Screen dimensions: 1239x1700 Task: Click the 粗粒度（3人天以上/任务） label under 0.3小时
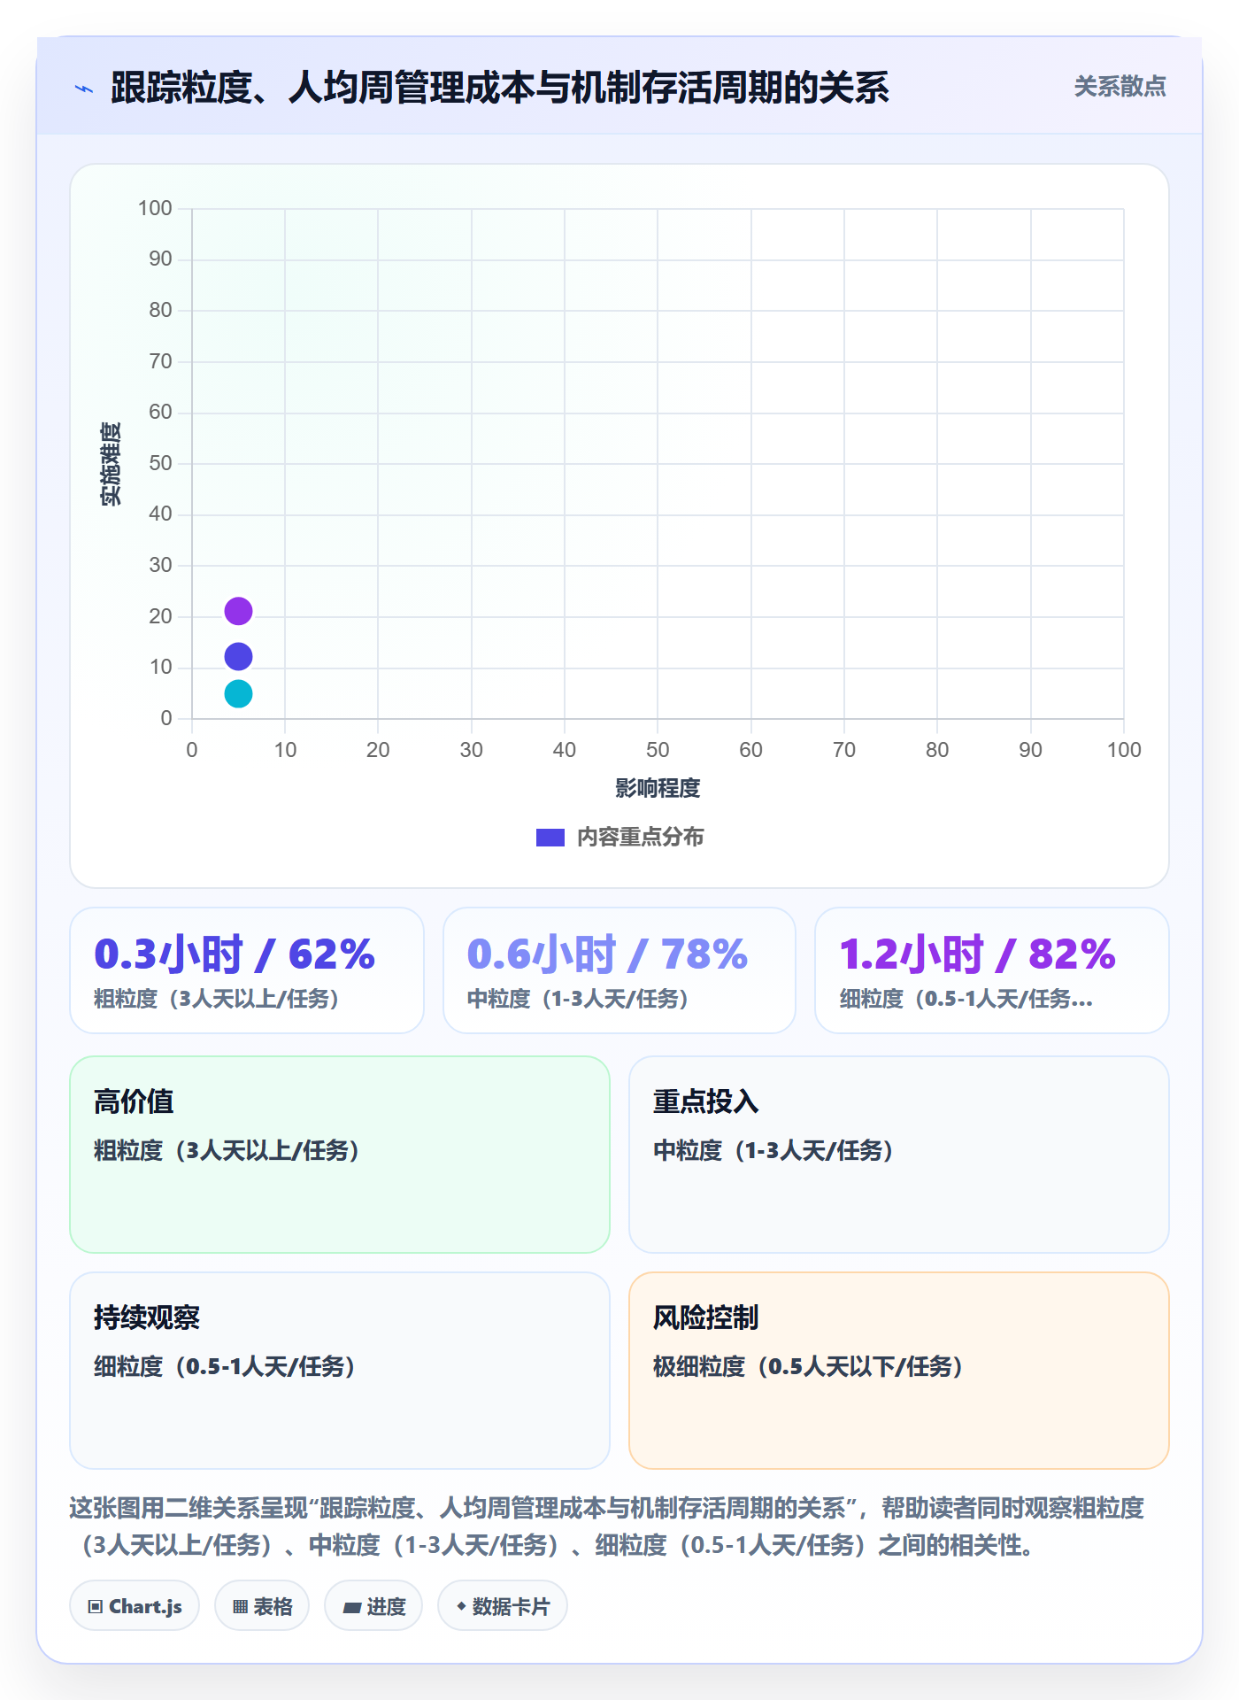[217, 999]
